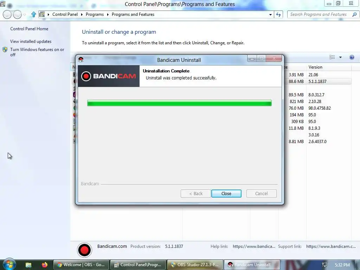Click Bandicam icon in dialog title bar
This screenshot has width=360, height=270.
click(81, 60)
